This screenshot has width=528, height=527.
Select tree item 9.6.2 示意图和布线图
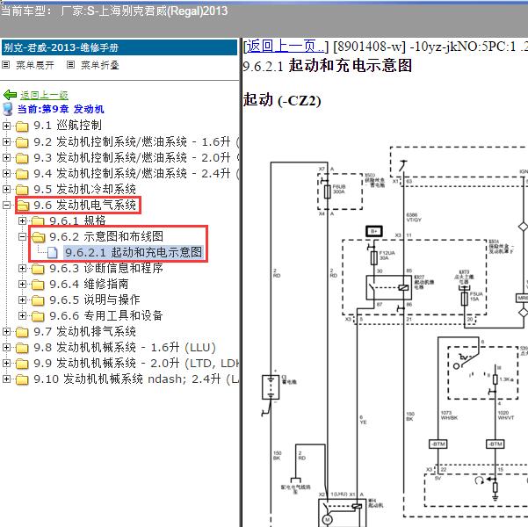click(106, 236)
